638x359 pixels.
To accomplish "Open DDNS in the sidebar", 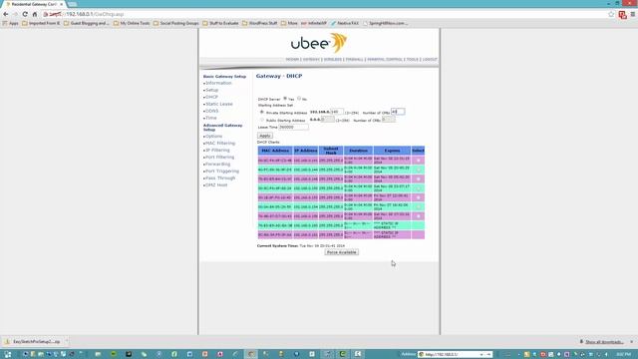I will [211, 111].
